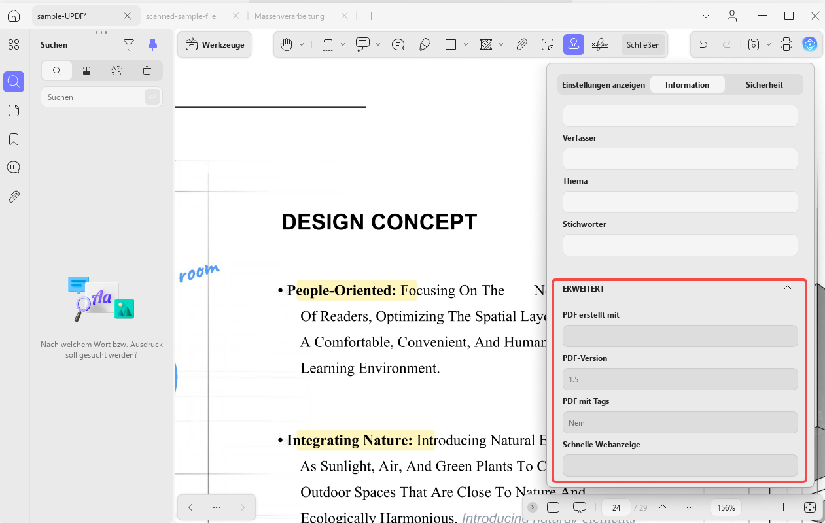Viewport: 825px width, 523px height.
Task: Click the redo arrow
Action: (x=726, y=44)
